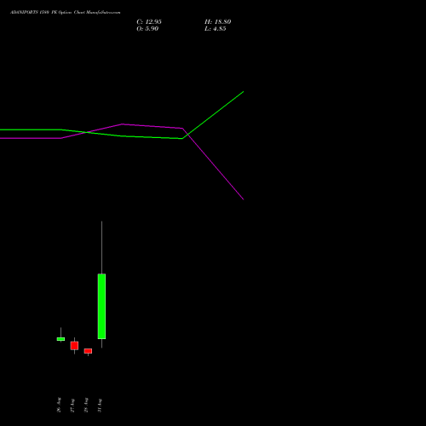Click the falling end of the purple indicator line
Screen dimensions: 426x426
click(243, 199)
